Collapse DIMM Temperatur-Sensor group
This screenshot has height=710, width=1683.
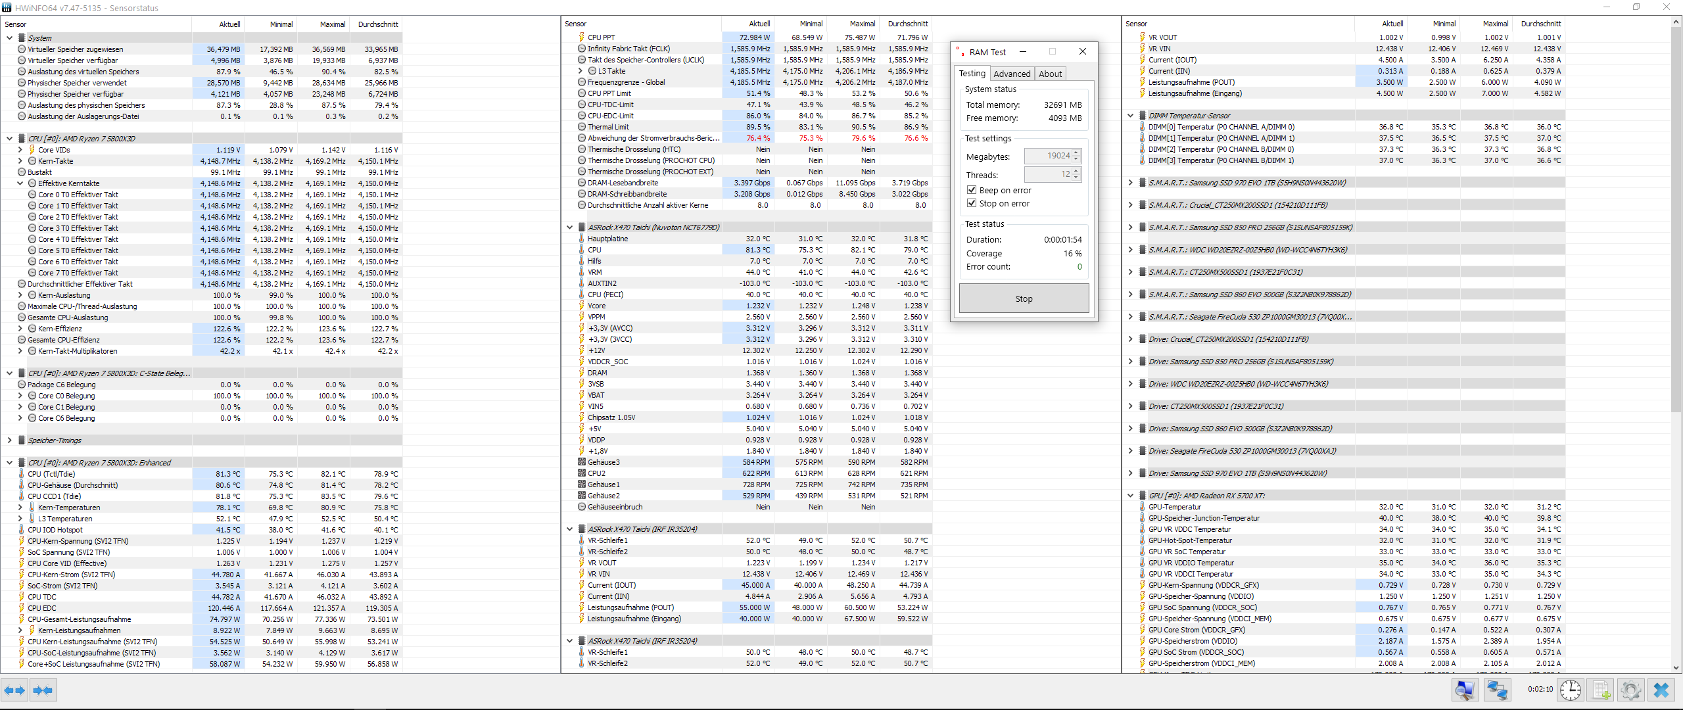(x=1131, y=115)
